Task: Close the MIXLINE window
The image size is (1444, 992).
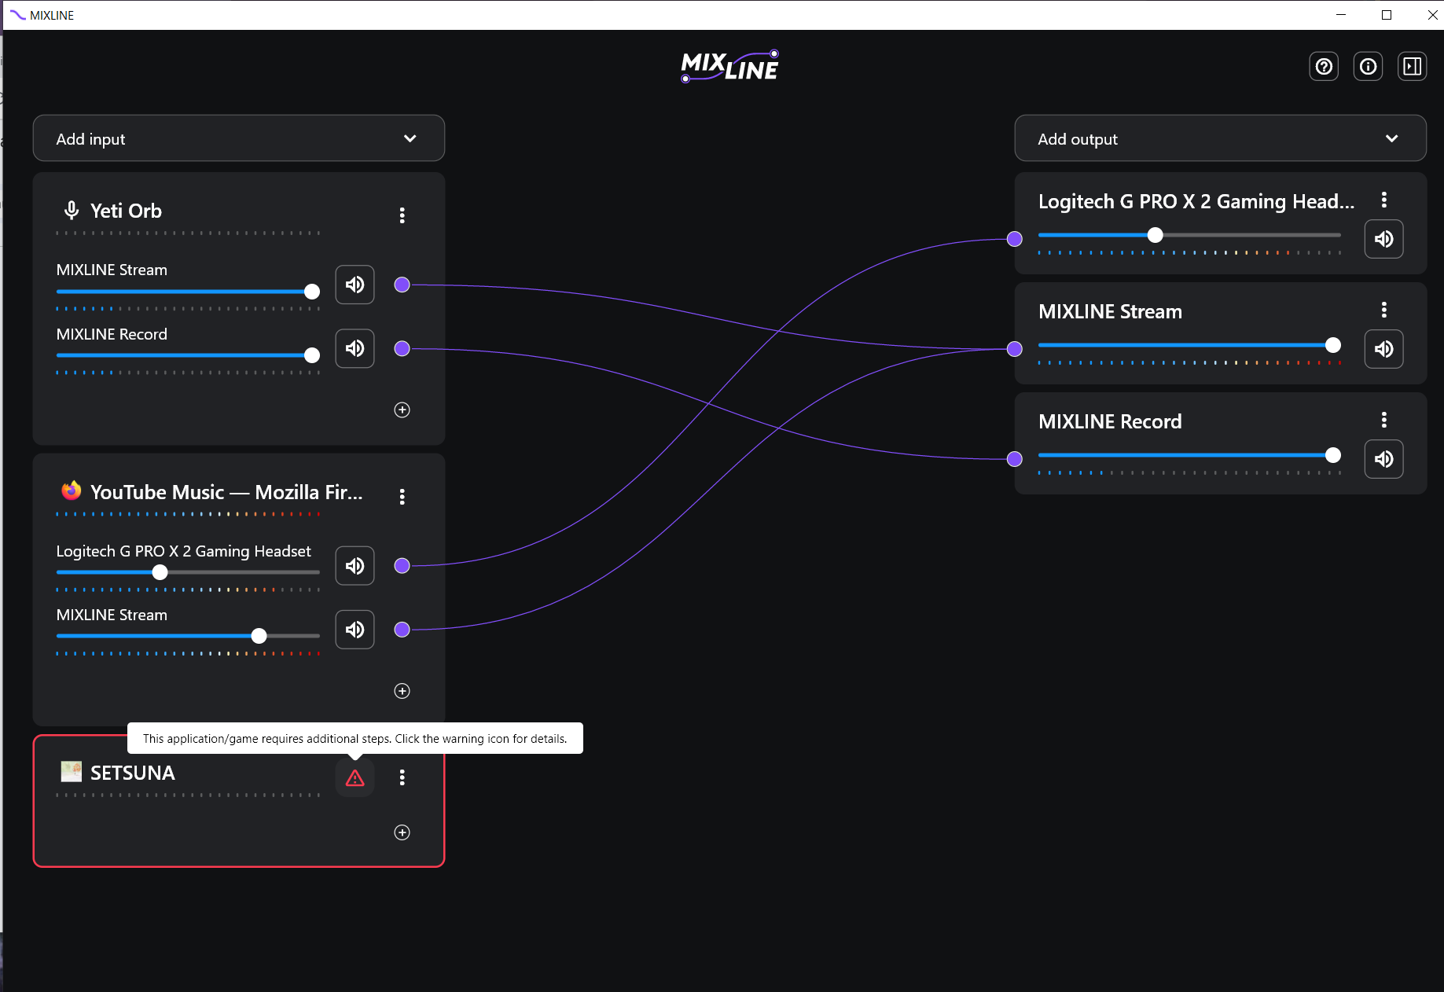Action: 1432,15
